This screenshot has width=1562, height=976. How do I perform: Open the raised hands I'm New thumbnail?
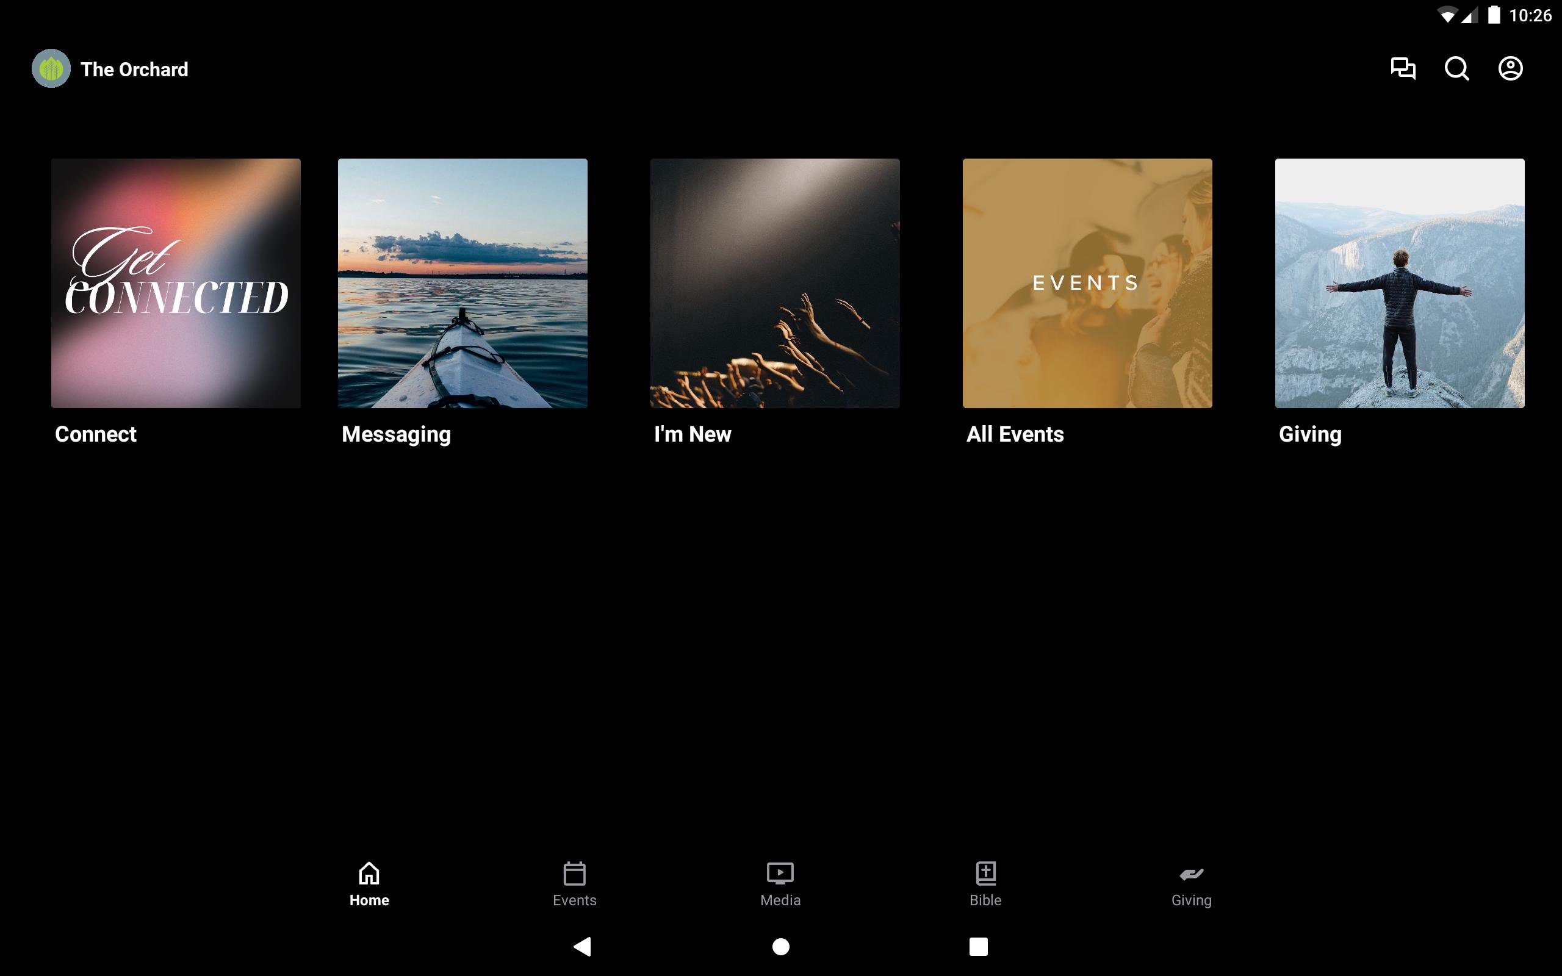(x=775, y=284)
